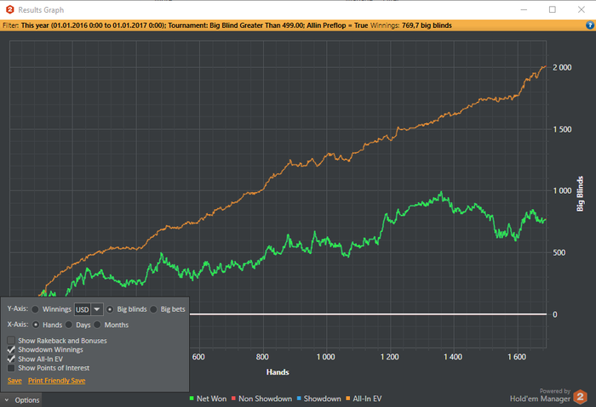Enable Show Rakeback and Bonuses checkbox
The height and width of the screenshot is (407, 596).
(x=11, y=340)
